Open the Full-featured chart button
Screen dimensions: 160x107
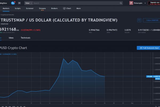[148, 48]
